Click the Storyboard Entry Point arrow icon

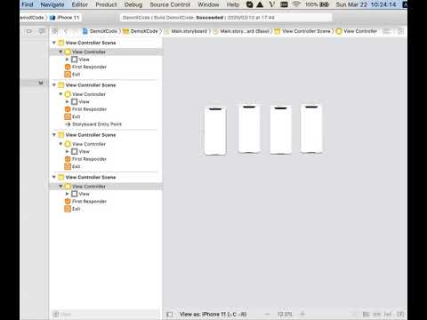[68, 124]
